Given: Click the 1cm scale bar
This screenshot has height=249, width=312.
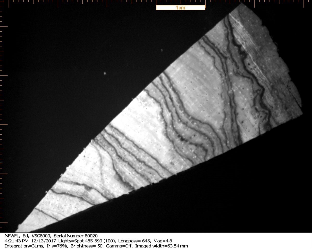Looking at the screenshot, I should (181, 7).
